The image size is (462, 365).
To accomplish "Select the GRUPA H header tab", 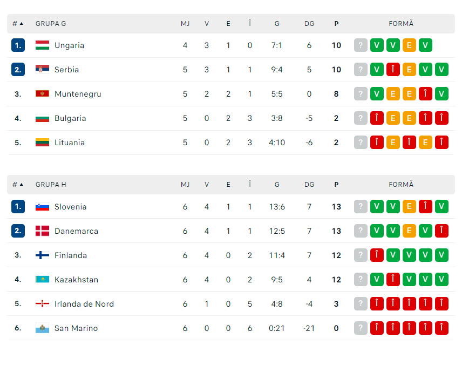I will [x=51, y=184].
